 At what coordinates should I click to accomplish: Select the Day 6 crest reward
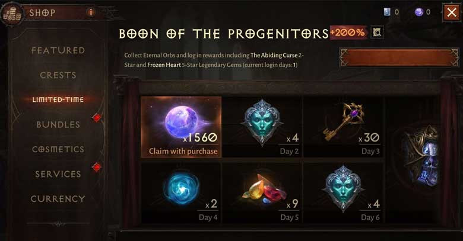tap(343, 188)
